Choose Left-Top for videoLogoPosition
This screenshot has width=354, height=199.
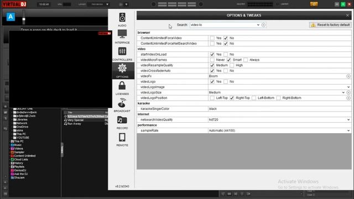pos(212,98)
